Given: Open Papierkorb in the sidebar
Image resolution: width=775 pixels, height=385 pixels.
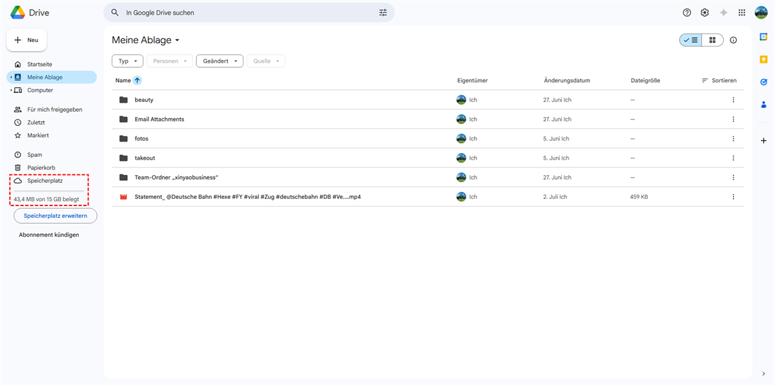Looking at the screenshot, I should pyautogui.click(x=41, y=168).
